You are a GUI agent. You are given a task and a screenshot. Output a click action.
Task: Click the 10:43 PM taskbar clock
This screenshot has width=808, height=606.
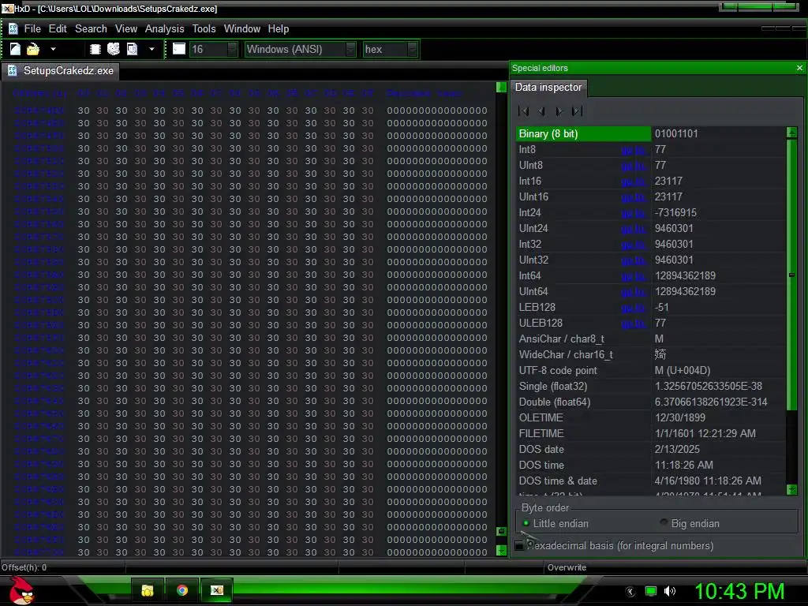click(739, 591)
